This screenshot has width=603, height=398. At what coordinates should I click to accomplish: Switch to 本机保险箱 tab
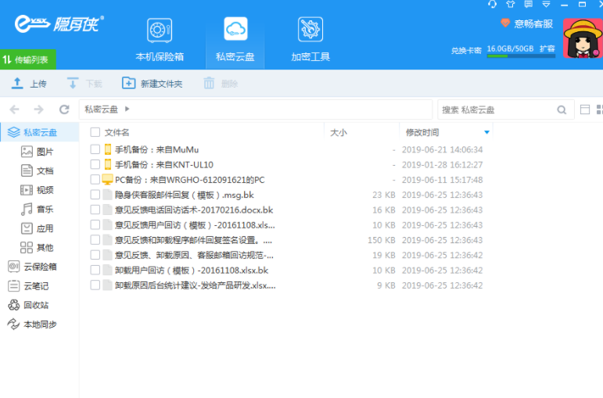click(x=160, y=39)
